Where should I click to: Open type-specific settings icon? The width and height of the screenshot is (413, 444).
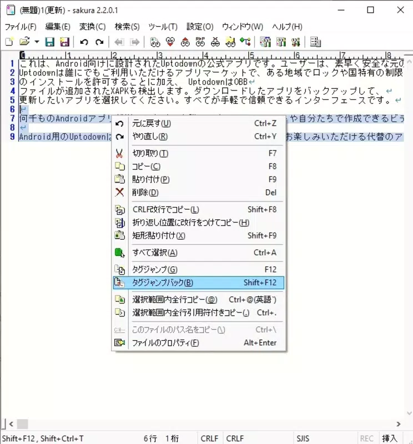[281, 42]
